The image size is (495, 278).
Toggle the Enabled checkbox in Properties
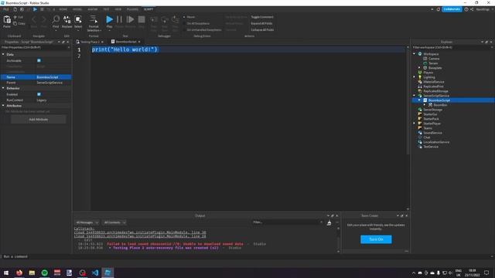[39, 94]
